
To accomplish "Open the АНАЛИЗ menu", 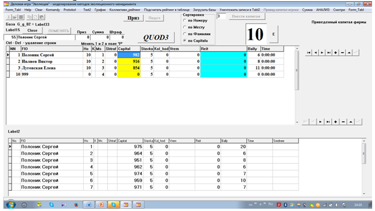I will point(323,10).
